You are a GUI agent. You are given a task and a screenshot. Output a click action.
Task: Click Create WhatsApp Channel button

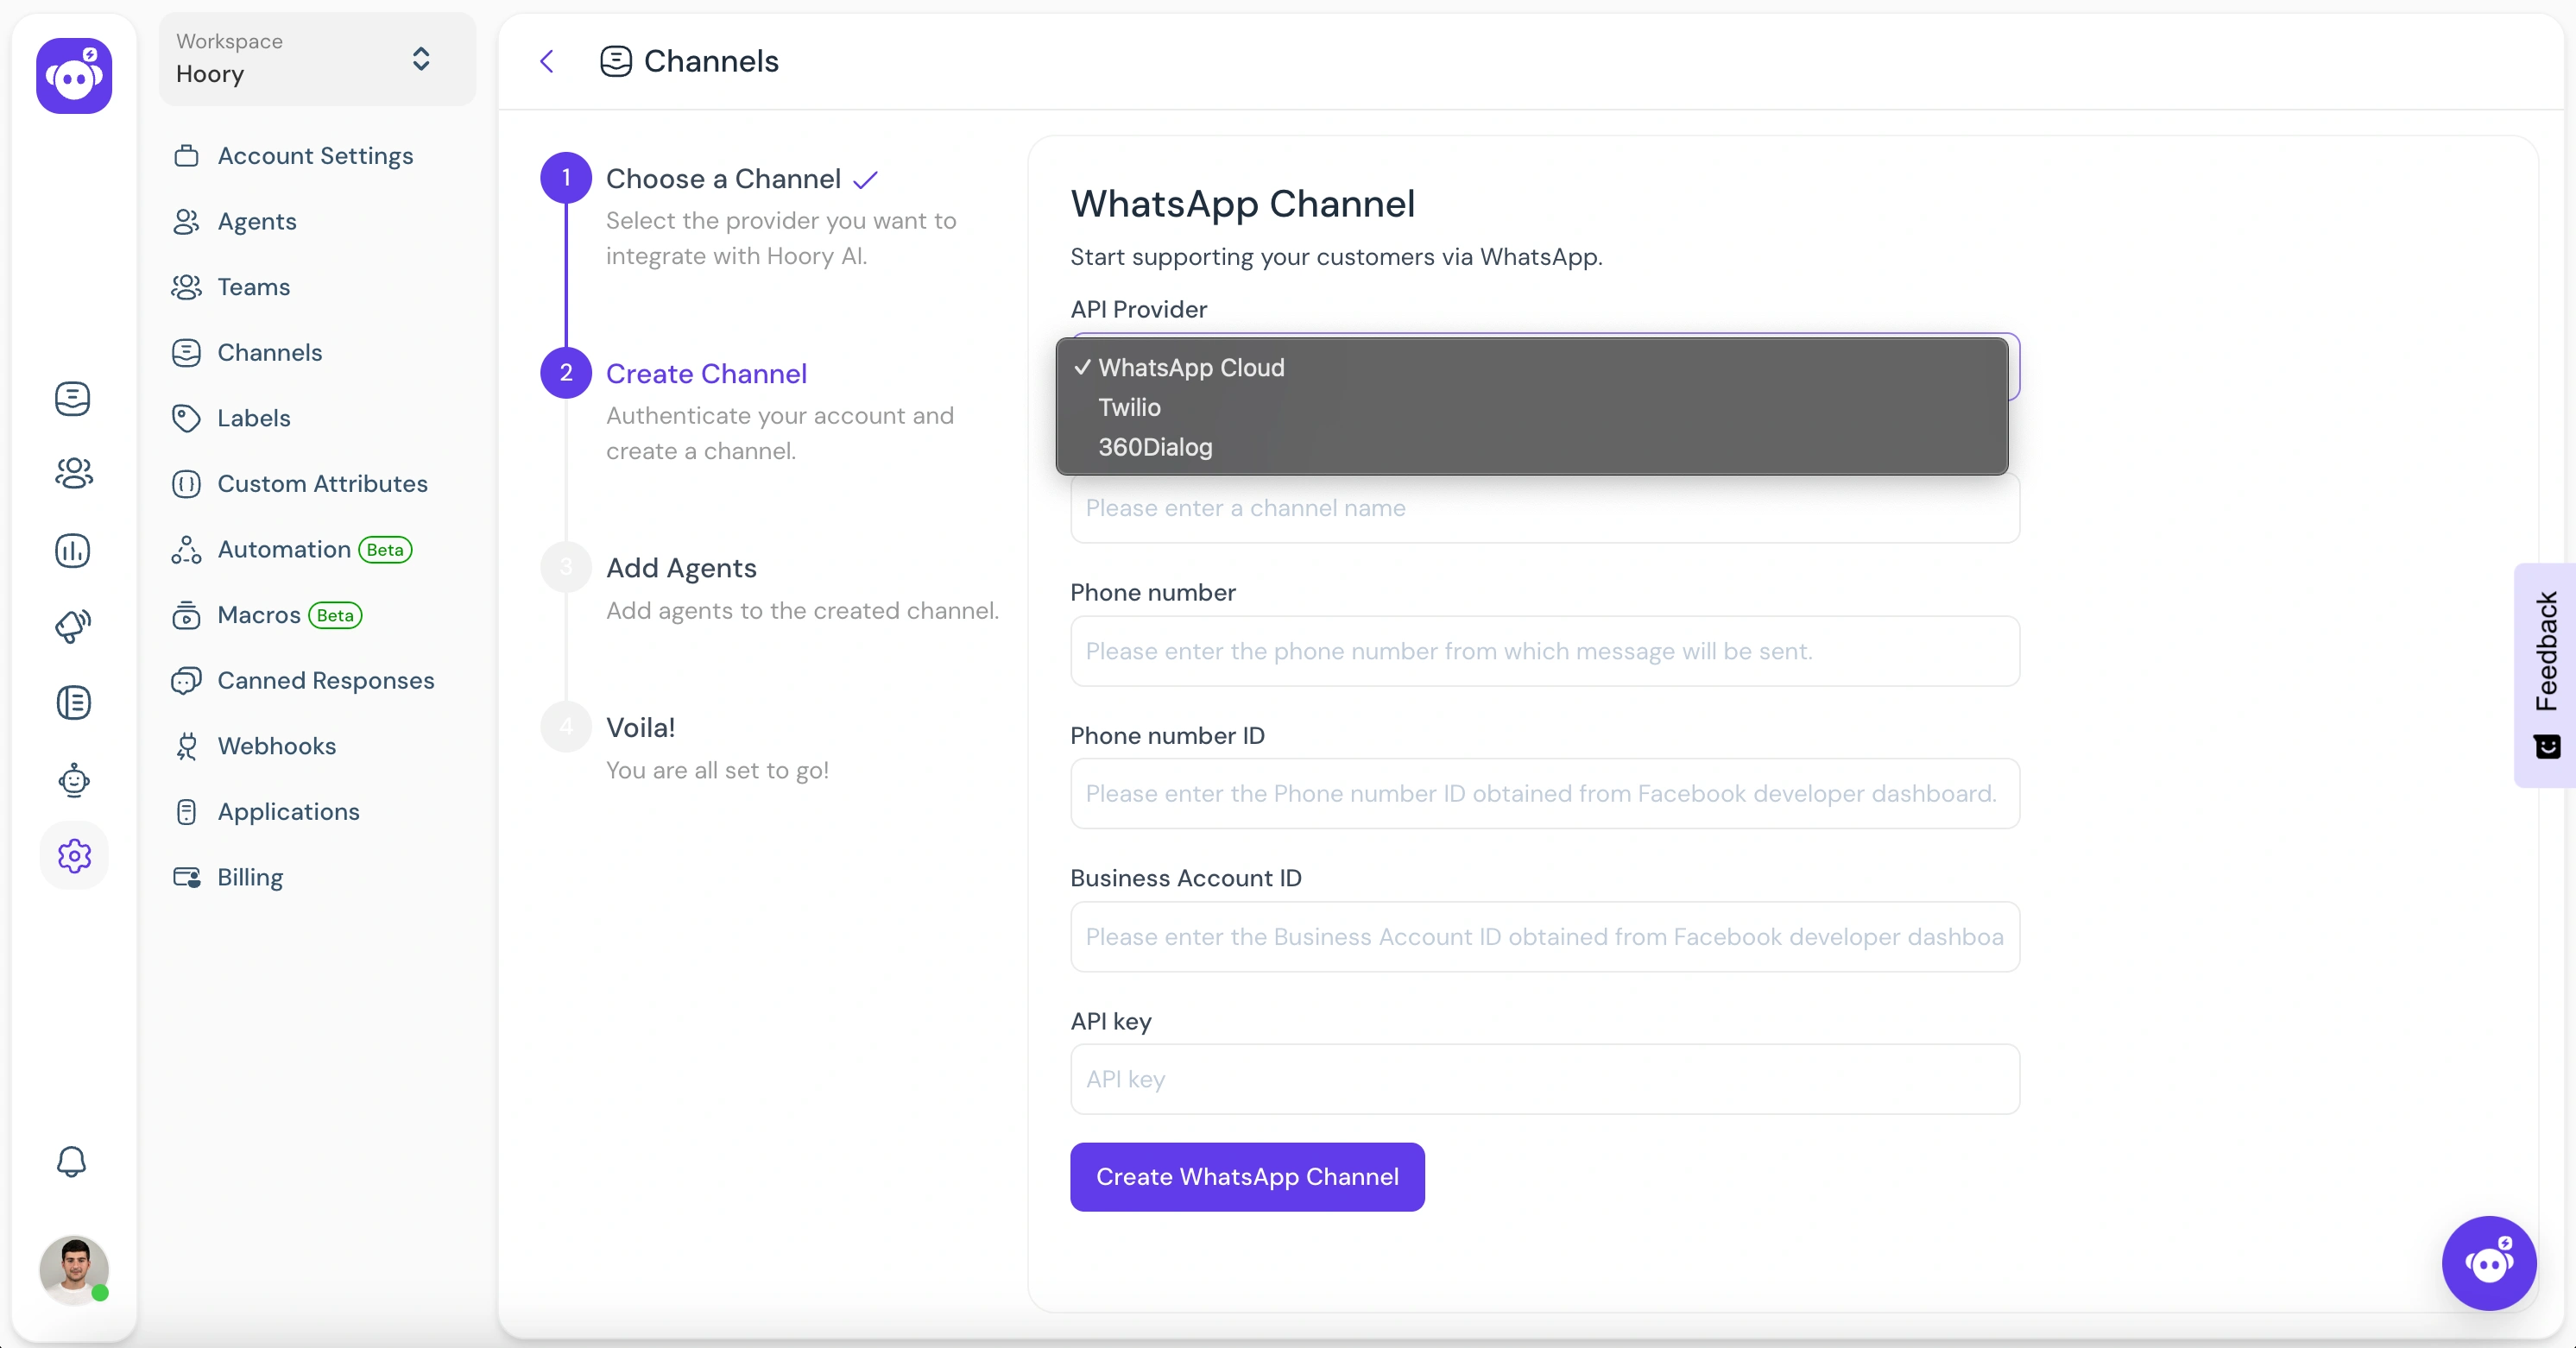click(1247, 1177)
